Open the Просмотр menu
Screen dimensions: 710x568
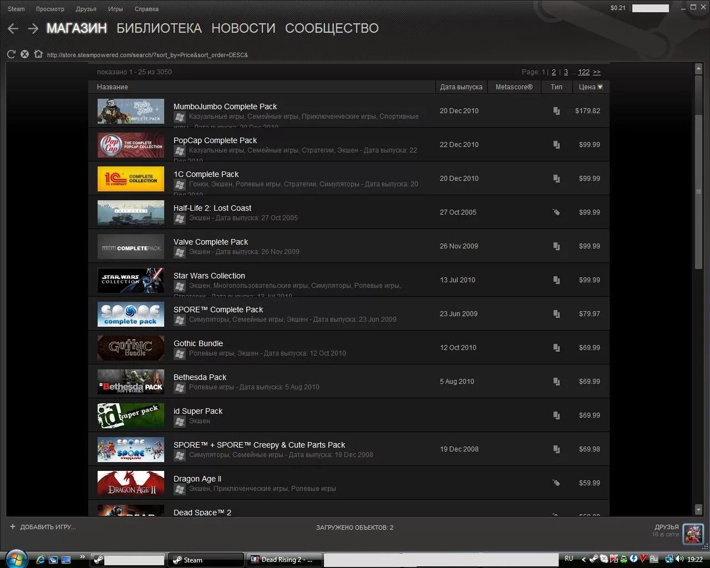[x=50, y=9]
